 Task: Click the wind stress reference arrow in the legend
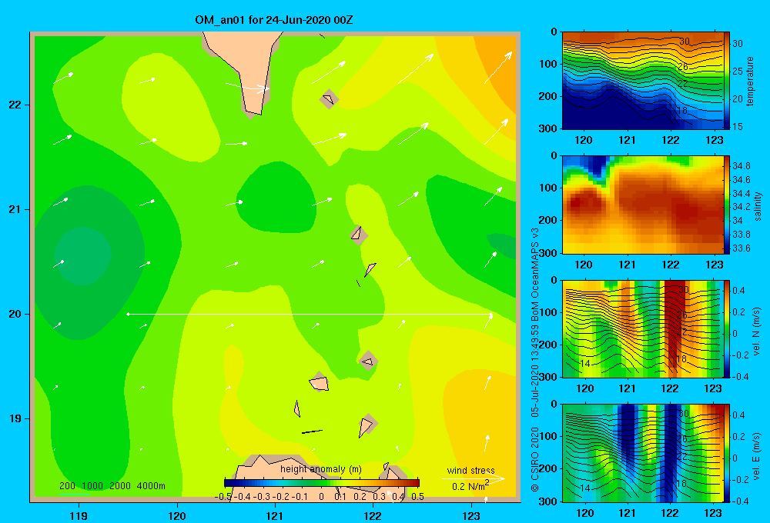click(473, 478)
